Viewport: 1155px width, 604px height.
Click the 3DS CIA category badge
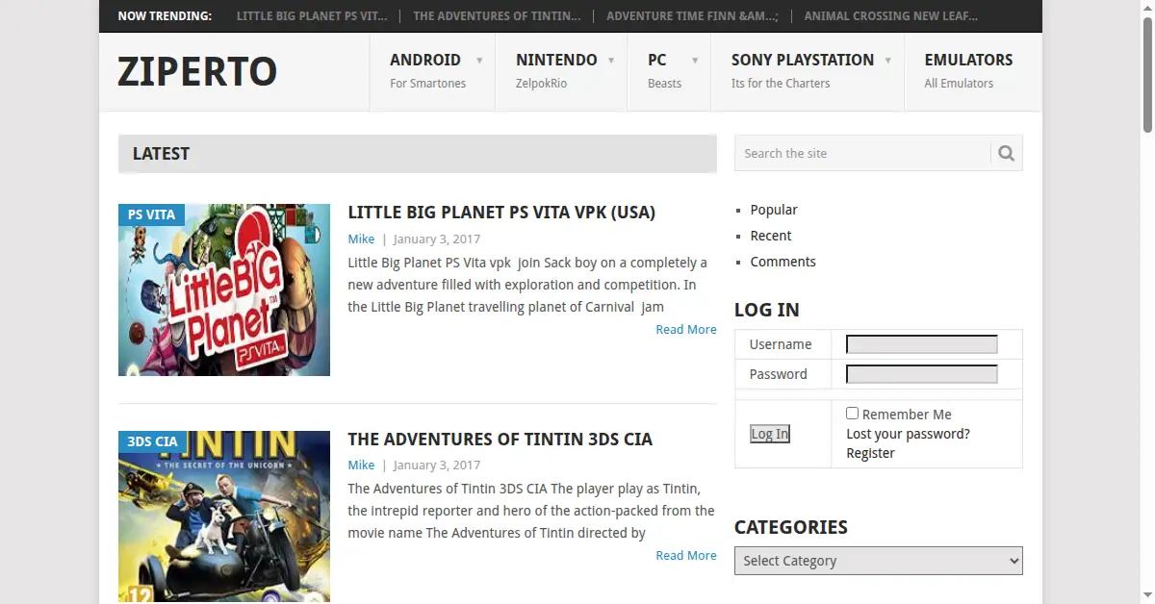point(152,441)
